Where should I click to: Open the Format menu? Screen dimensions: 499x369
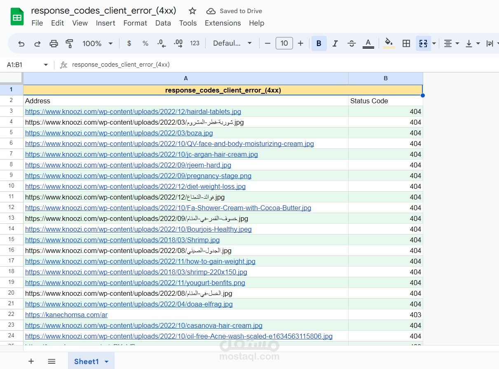(135, 23)
